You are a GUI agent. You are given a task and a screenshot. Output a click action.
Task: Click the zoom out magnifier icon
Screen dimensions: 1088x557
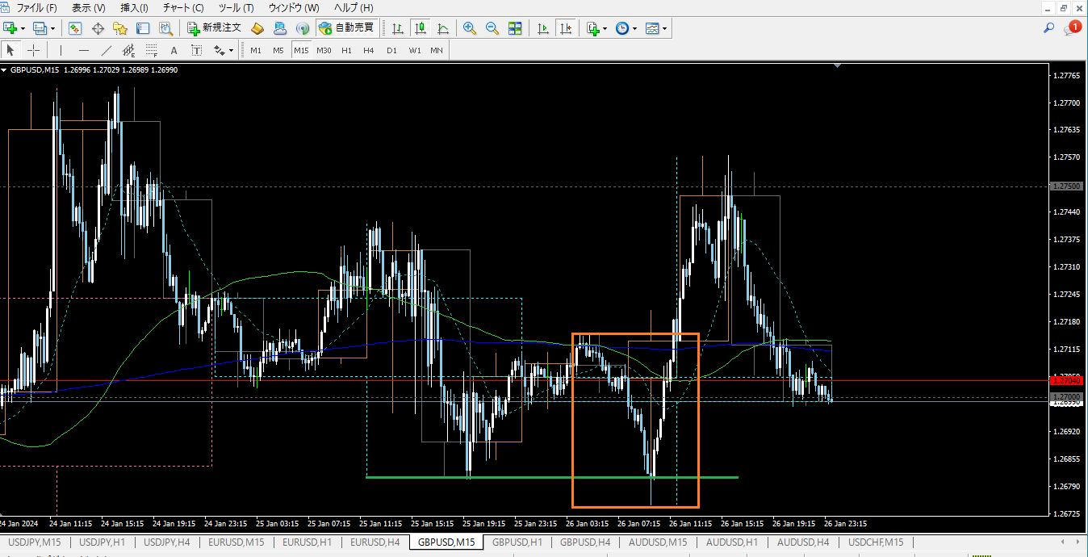(492, 28)
